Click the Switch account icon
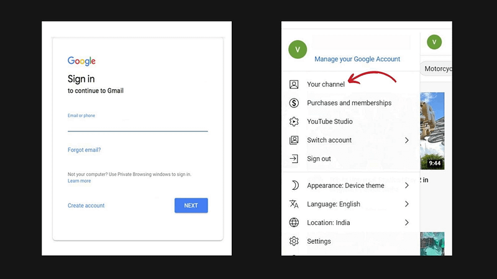The width and height of the screenshot is (497, 279). tap(294, 140)
